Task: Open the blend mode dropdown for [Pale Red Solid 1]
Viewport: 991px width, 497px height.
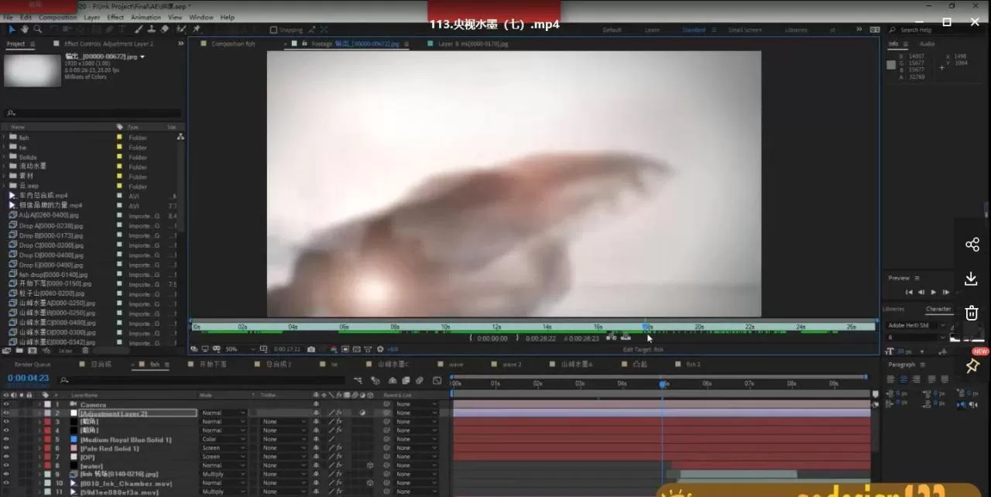Action: (x=222, y=447)
